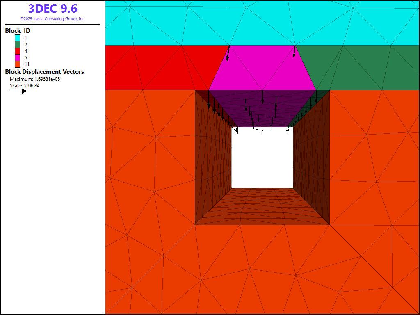Open the Itasca Consulting Group copyright line

[52, 19]
